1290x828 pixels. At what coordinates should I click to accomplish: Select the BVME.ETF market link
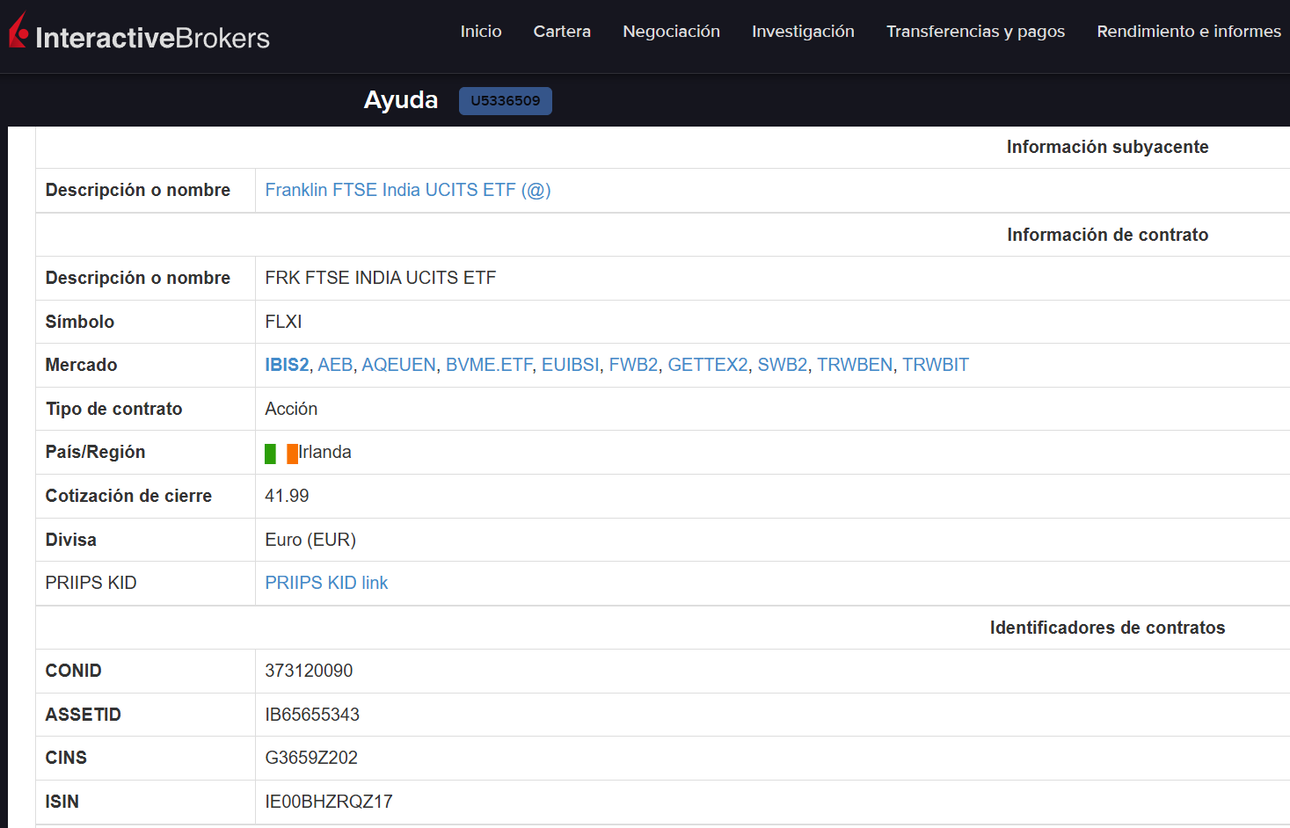pos(489,365)
